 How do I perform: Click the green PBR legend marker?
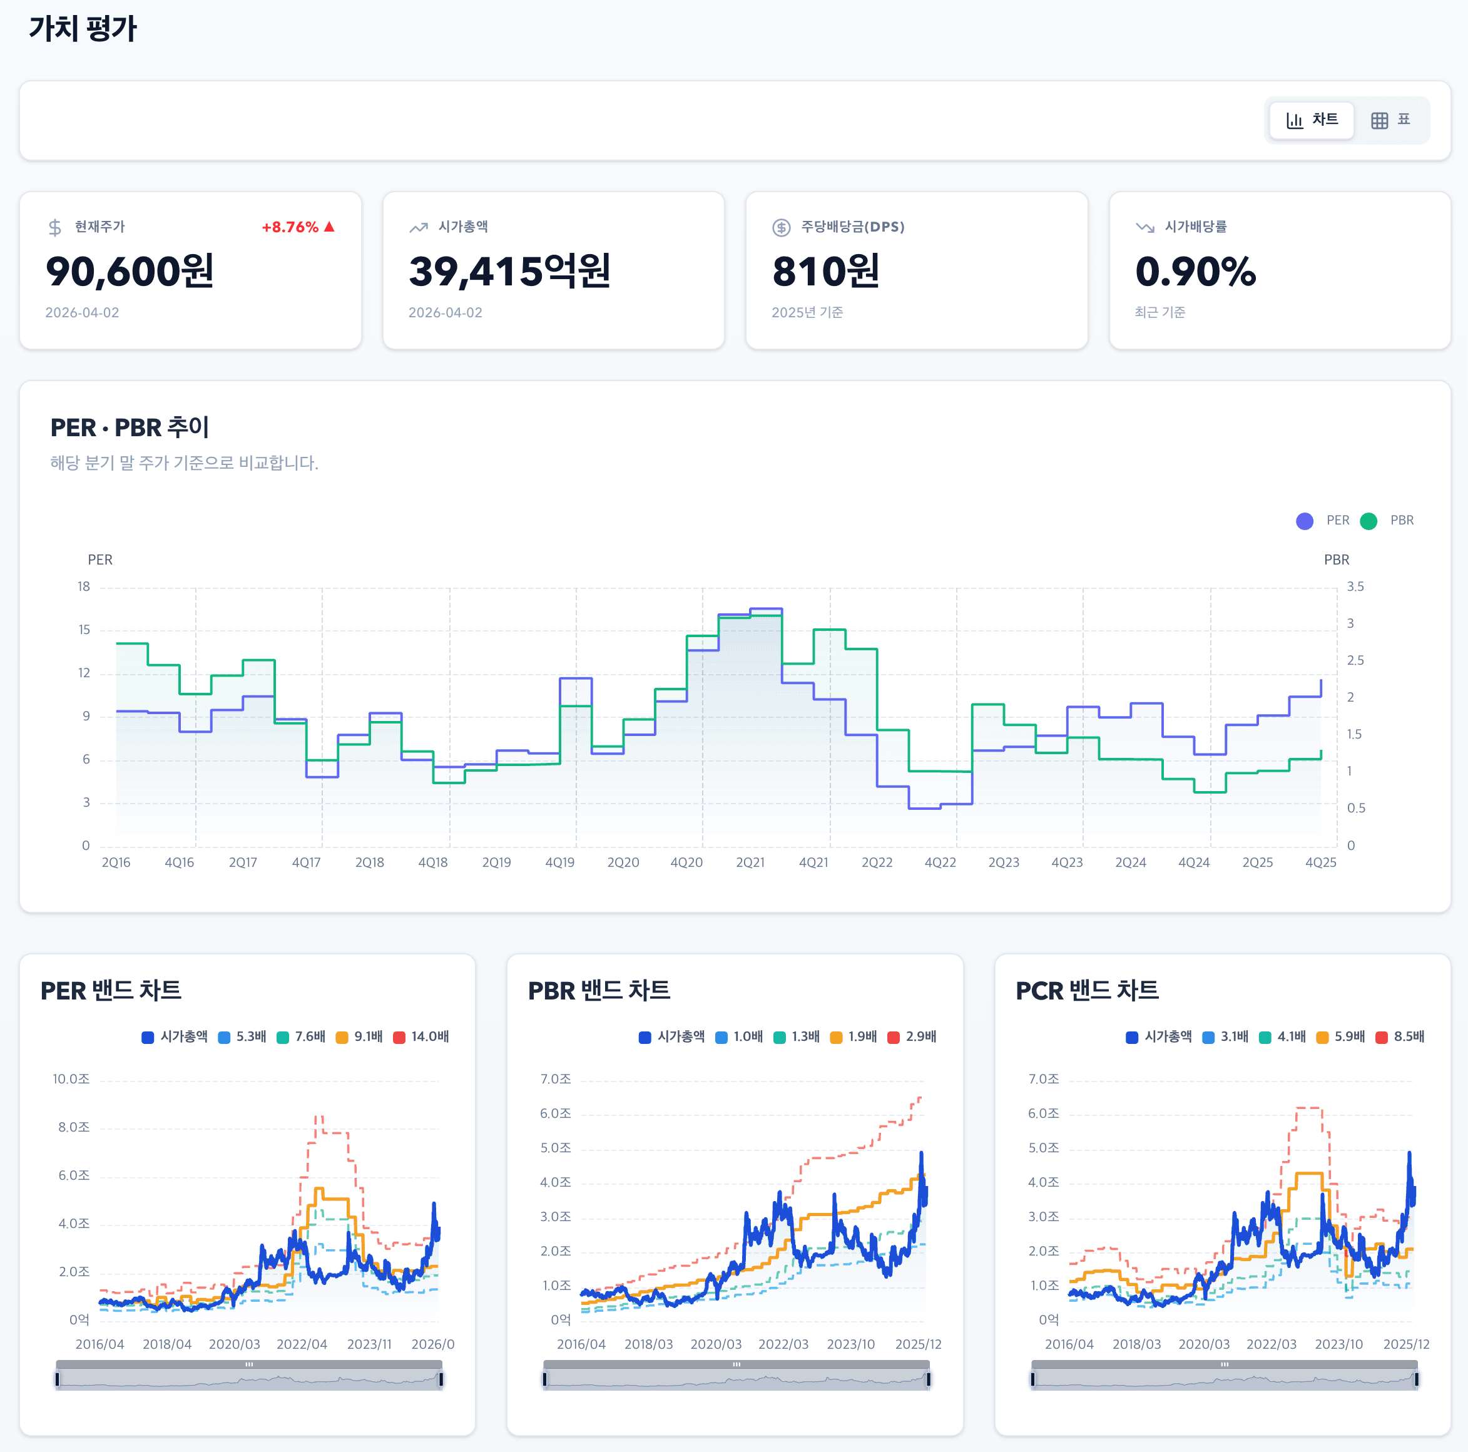click(1370, 519)
